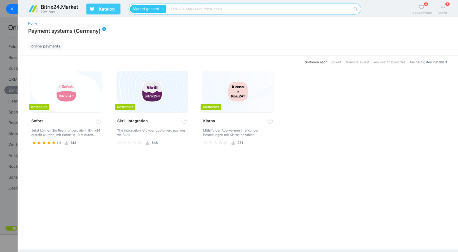Bookmark Sofort with heart icon
458x252 pixels.
point(98,122)
